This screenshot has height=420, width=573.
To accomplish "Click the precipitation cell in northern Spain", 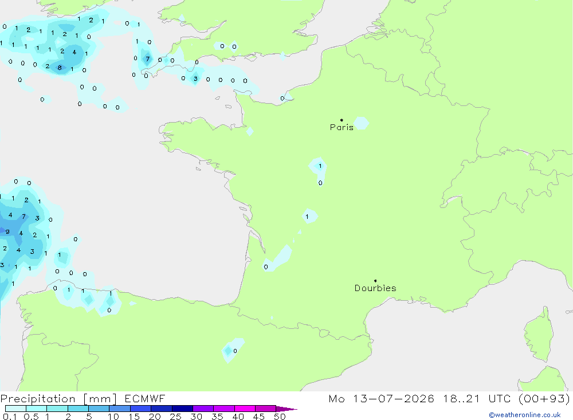I will click(x=231, y=350).
